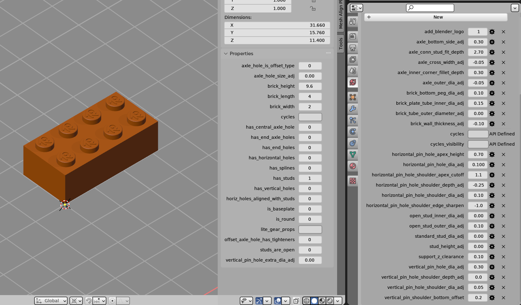Open the World properties tab
The width and height of the screenshot is (521, 305).
pyautogui.click(x=353, y=82)
